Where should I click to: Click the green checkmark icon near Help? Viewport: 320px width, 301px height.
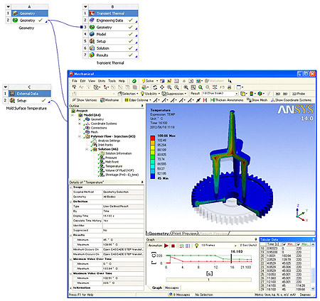point(134,81)
